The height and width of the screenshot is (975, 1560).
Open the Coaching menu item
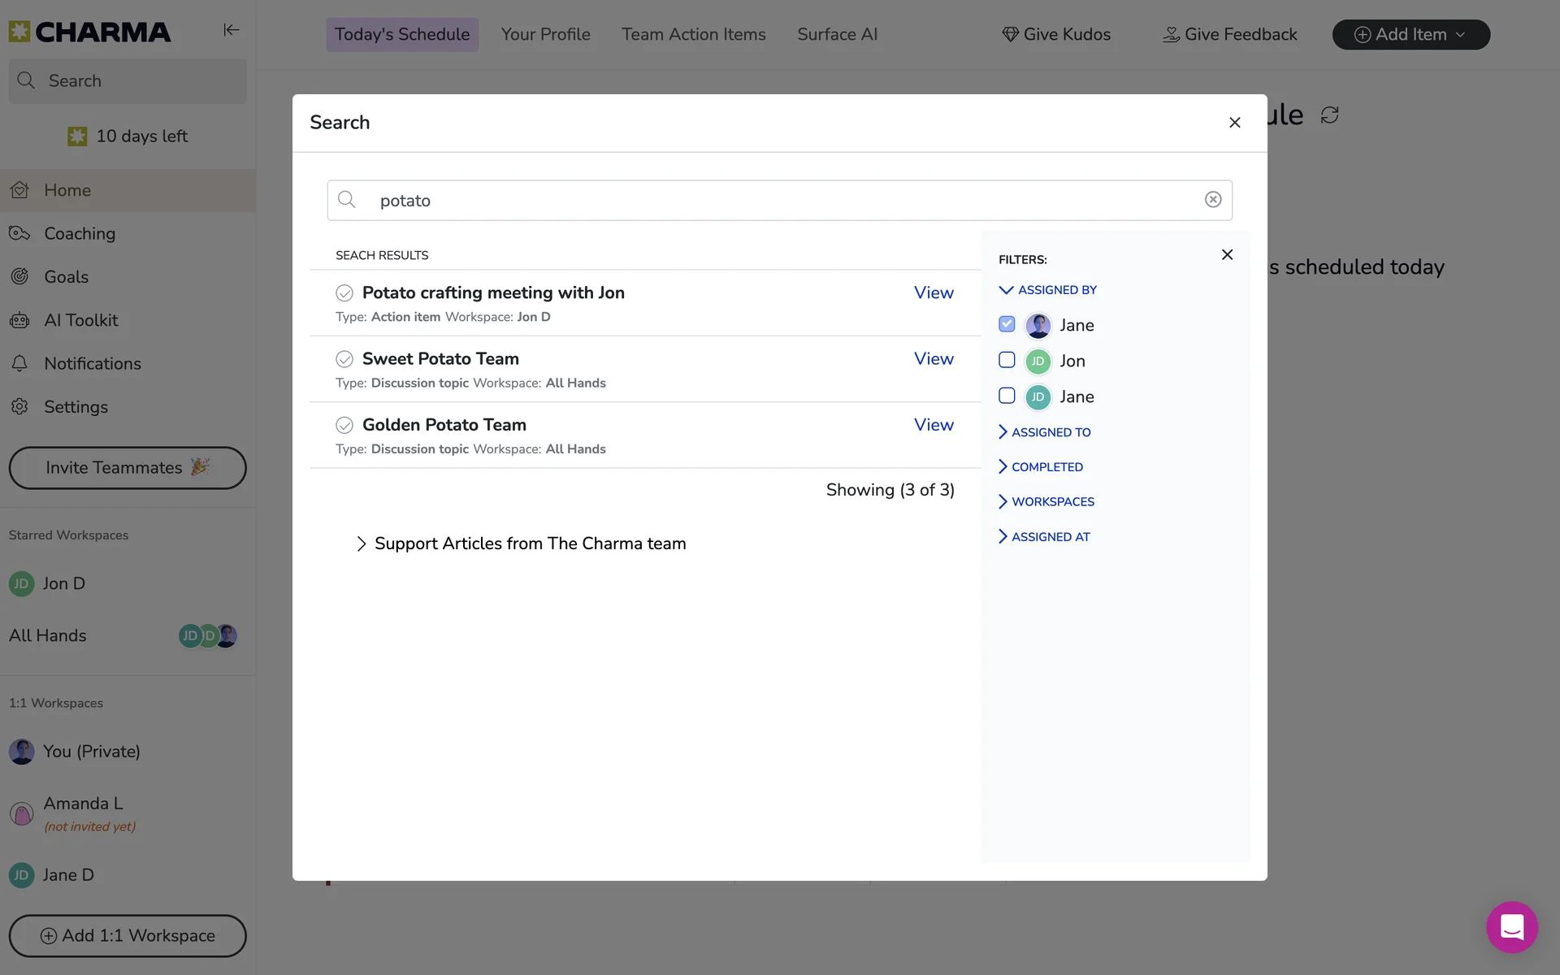coord(80,234)
